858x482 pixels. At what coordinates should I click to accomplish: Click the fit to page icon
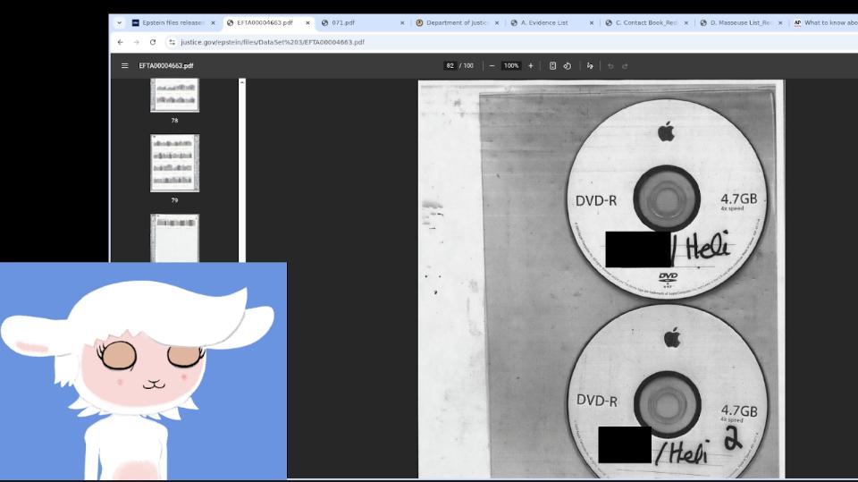point(552,65)
